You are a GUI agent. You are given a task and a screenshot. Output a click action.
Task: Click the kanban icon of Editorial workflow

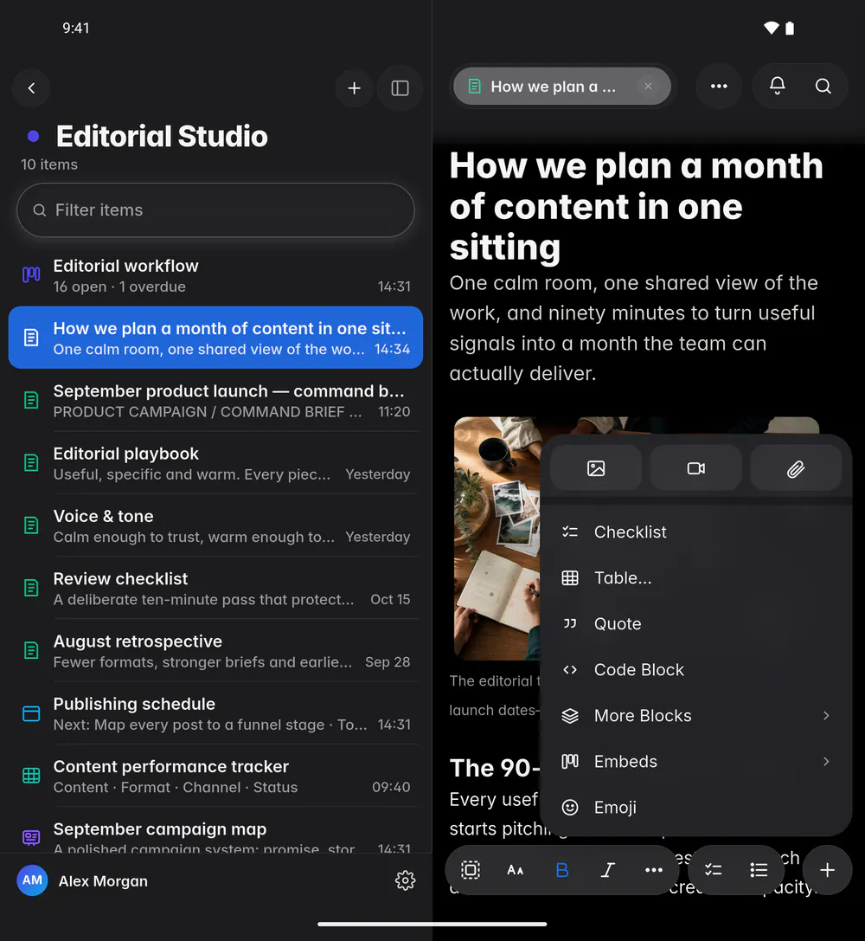click(x=31, y=275)
